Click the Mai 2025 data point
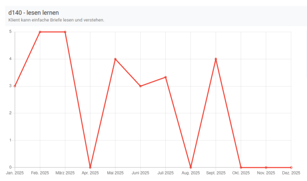Image resolution: width=307 pixels, height=181 pixels. coord(115,59)
